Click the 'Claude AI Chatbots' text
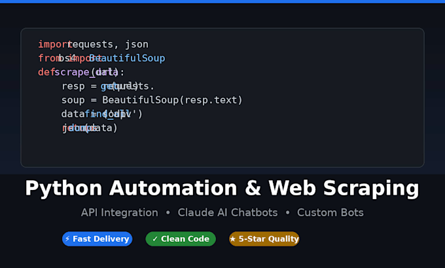The image size is (445, 268). point(228,212)
